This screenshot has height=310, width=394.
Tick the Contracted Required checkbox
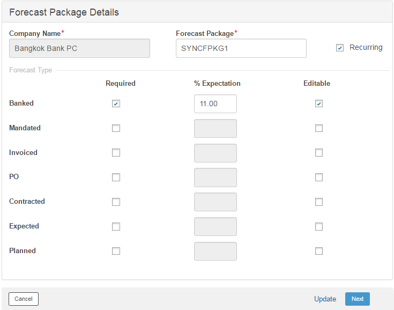116,202
